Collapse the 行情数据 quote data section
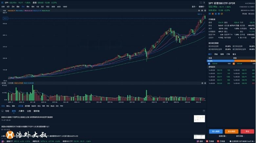Image resolution: width=256 pixels, height=143 pixels. coord(254,19)
